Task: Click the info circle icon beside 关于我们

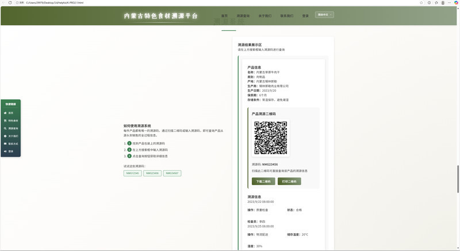Action: tap(5, 136)
